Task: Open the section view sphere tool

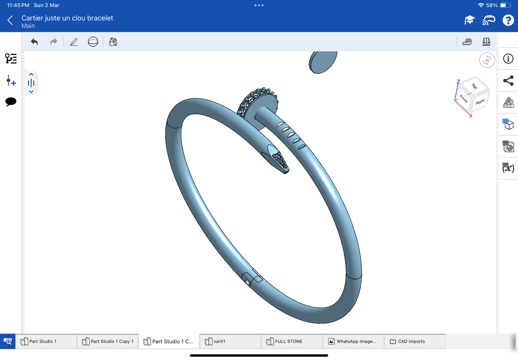Action: pyautogui.click(x=93, y=42)
